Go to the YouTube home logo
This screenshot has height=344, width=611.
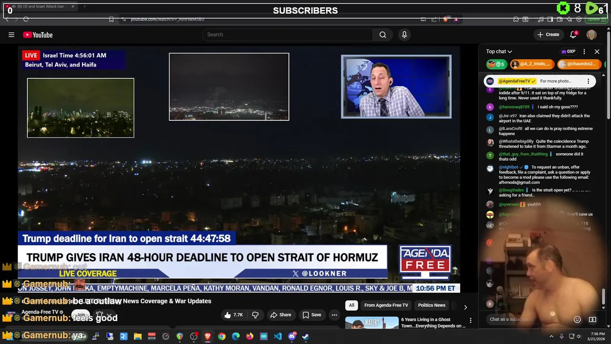38,35
